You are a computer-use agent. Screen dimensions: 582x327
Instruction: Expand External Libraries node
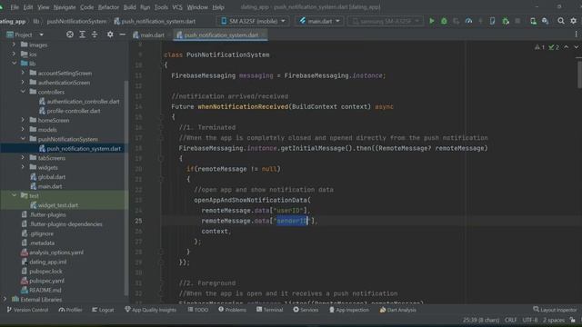tap(5, 299)
